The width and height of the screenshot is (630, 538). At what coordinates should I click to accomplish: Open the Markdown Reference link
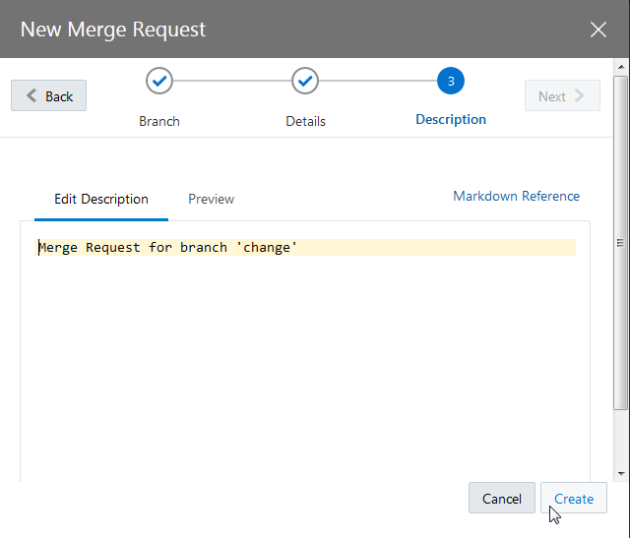(x=516, y=196)
